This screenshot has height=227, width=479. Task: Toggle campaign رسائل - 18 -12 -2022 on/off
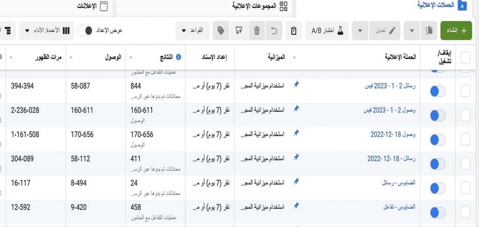438,164
